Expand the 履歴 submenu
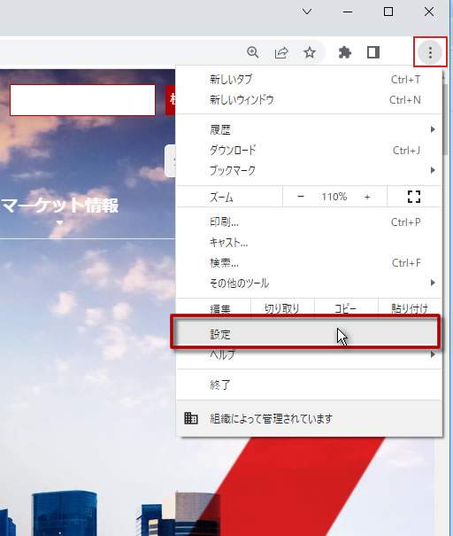 309,129
